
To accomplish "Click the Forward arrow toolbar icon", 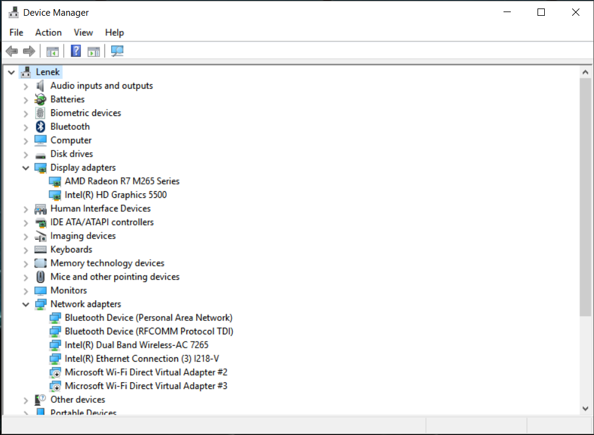I will tap(29, 51).
